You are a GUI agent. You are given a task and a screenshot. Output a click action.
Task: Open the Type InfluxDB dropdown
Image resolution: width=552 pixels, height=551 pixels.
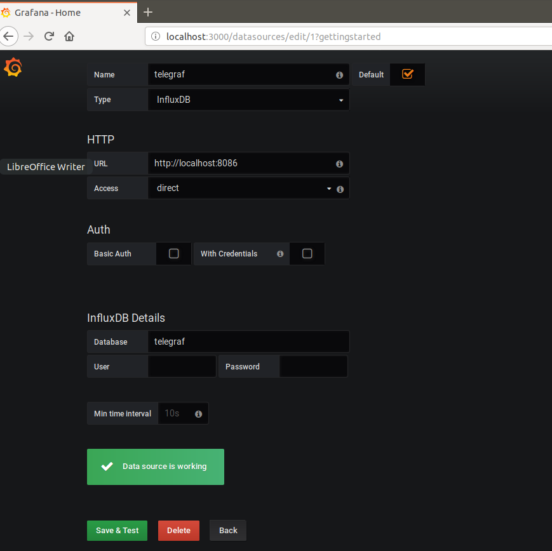click(248, 100)
